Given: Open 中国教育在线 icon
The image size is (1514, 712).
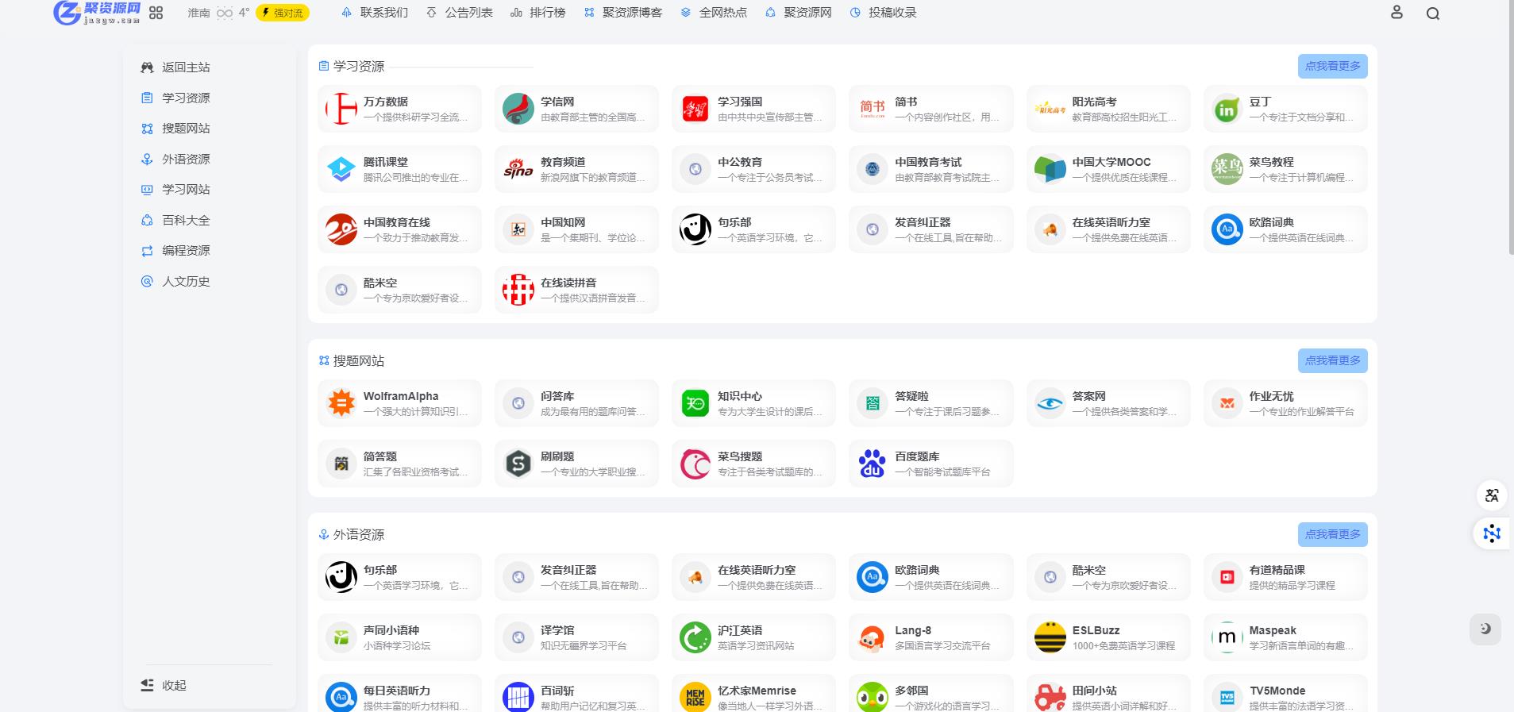Looking at the screenshot, I should pos(341,229).
